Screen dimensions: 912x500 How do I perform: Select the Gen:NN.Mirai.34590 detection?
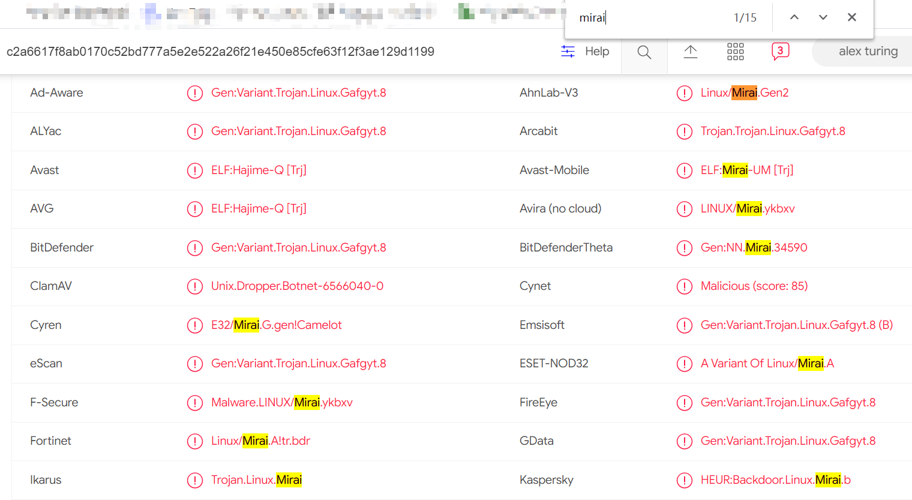point(754,248)
